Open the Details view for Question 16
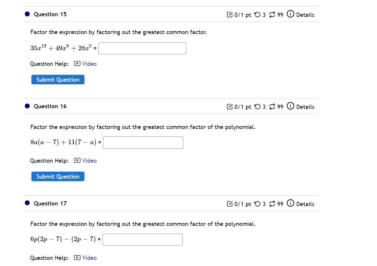Screen dimensions: 377x266 click(x=306, y=107)
